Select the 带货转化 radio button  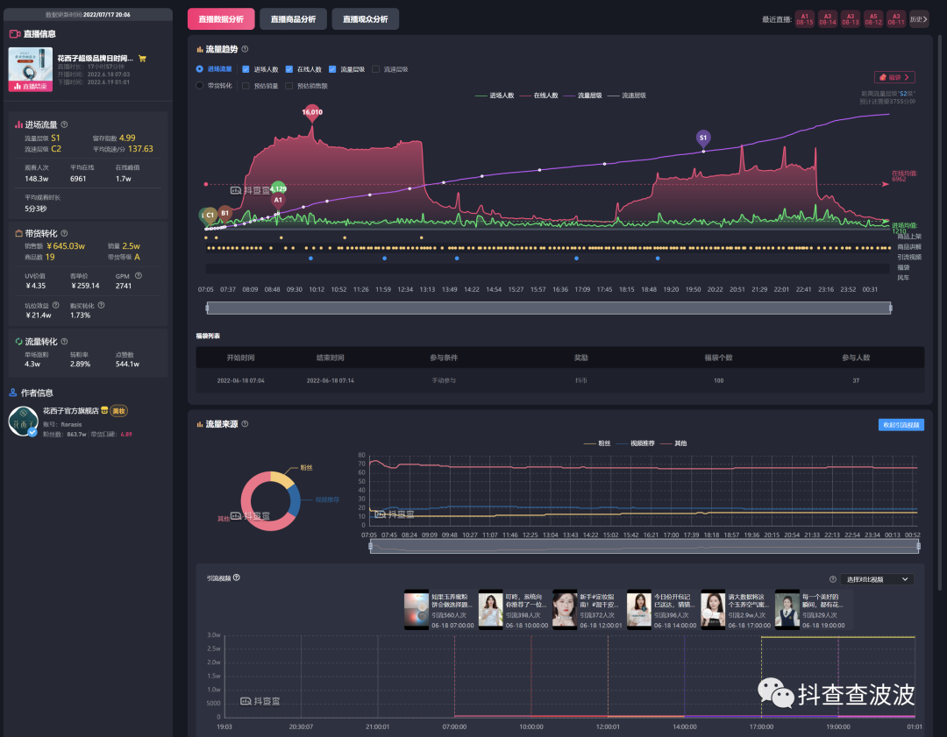click(x=199, y=86)
